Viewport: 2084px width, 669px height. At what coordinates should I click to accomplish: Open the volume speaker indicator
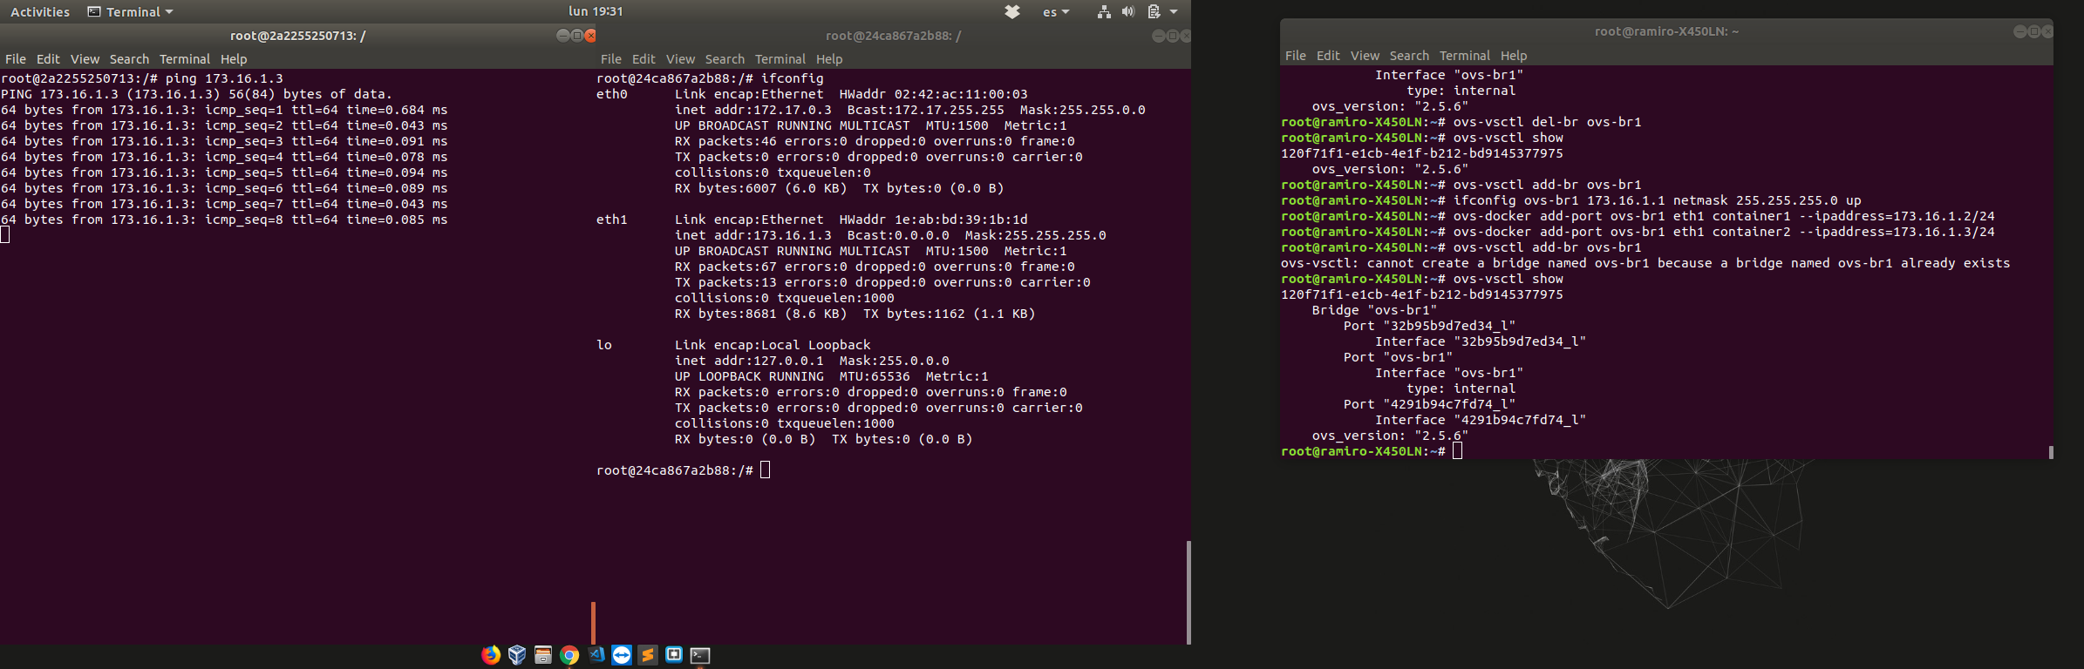click(x=1128, y=12)
